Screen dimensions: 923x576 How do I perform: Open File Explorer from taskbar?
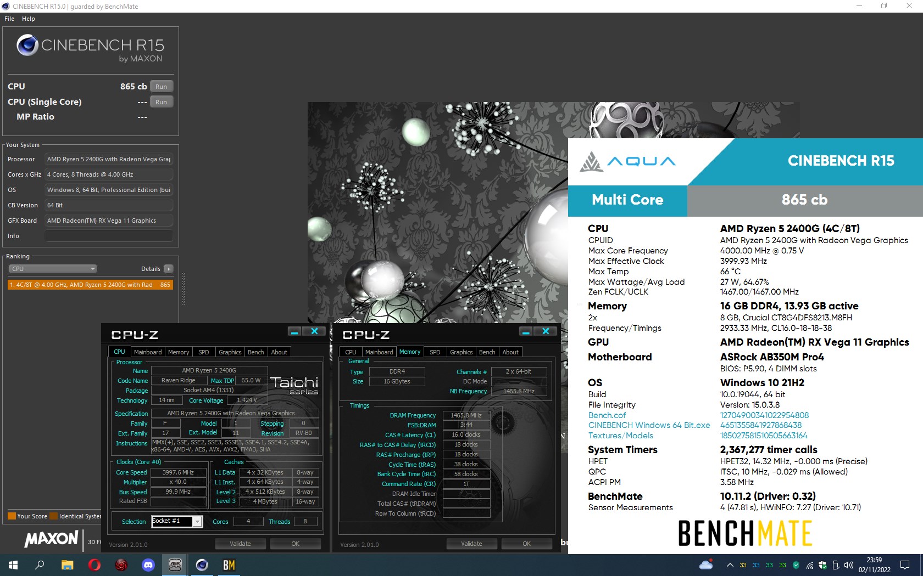[x=67, y=565]
